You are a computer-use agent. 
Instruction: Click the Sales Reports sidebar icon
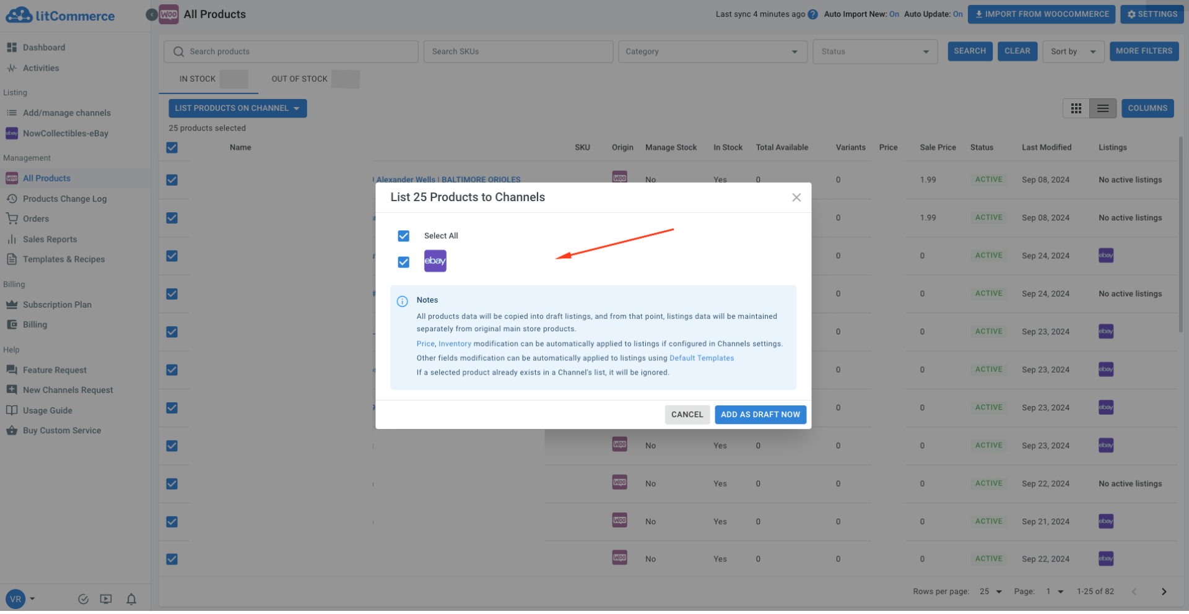[11, 239]
